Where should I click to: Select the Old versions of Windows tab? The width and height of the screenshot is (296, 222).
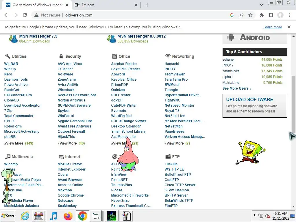coord(37,5)
